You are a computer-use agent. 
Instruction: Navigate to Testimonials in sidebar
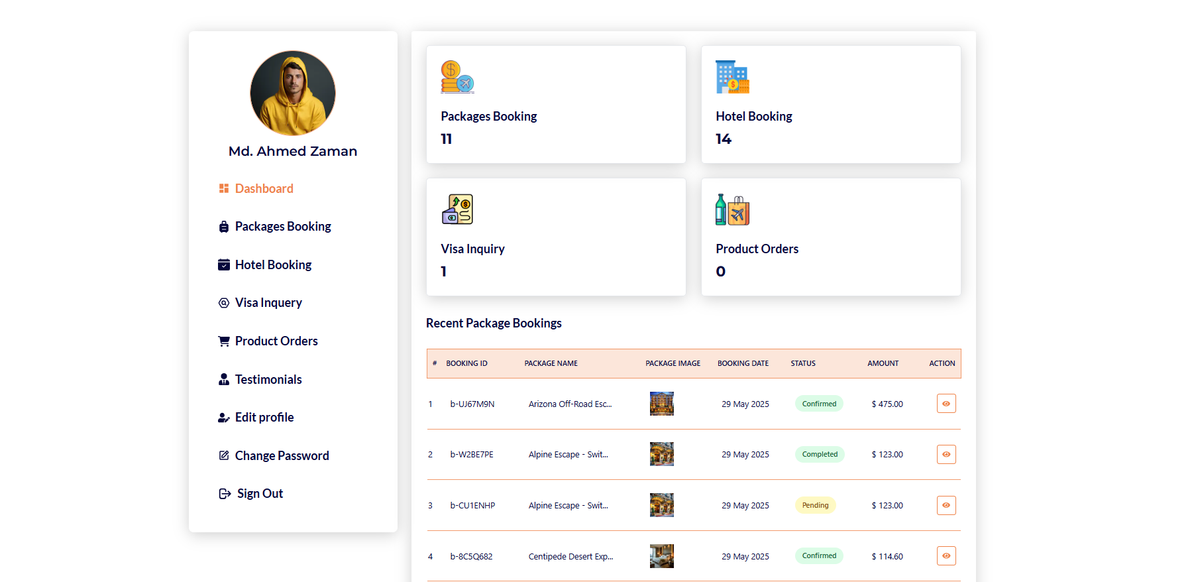tap(268, 379)
